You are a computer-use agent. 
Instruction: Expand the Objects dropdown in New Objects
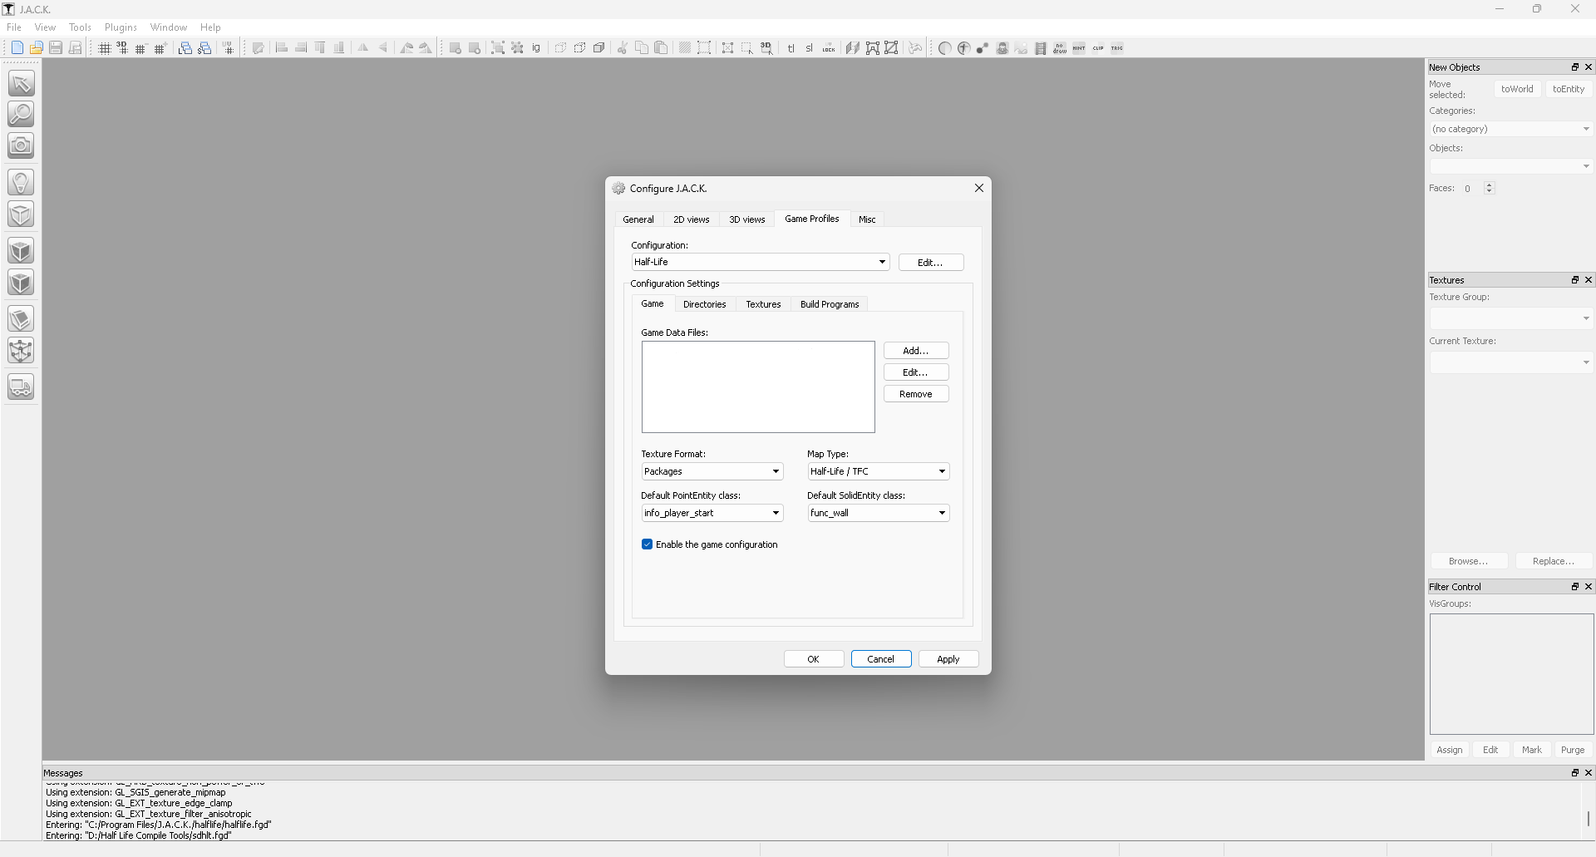point(1510,166)
